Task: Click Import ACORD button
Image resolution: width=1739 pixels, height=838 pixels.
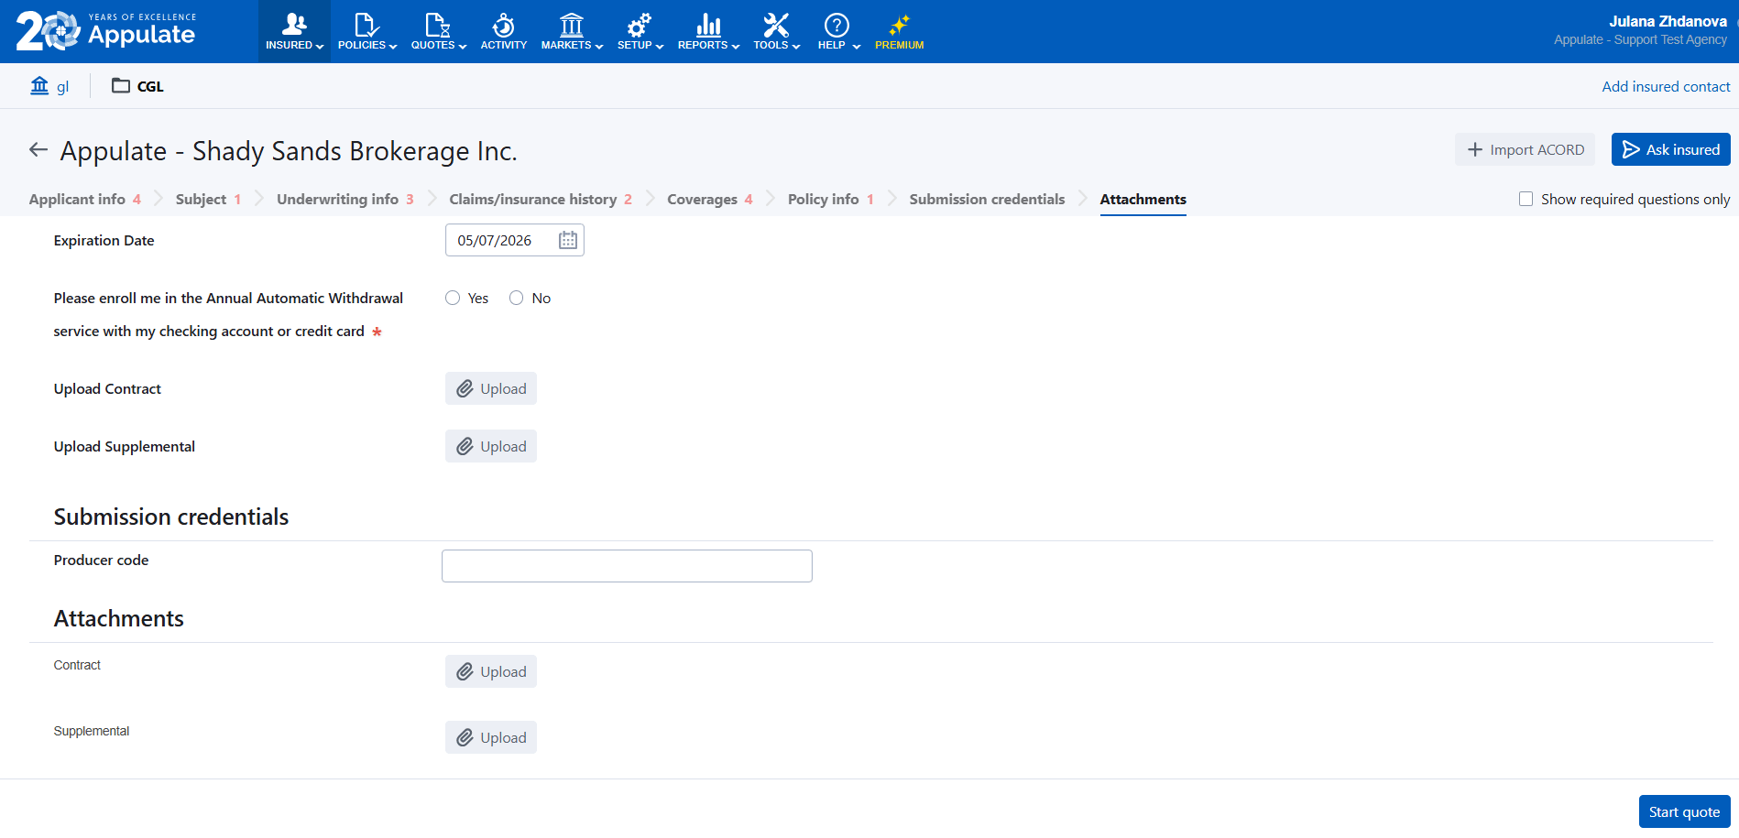Action: coord(1525,149)
